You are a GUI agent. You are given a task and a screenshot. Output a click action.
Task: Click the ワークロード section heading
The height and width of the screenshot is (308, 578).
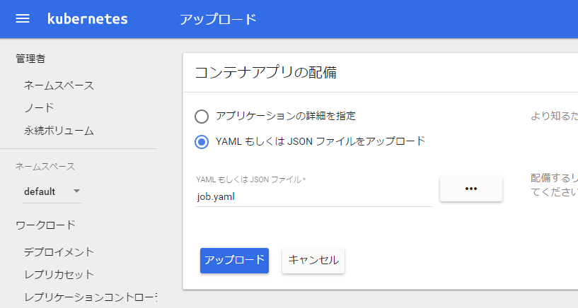click(46, 225)
